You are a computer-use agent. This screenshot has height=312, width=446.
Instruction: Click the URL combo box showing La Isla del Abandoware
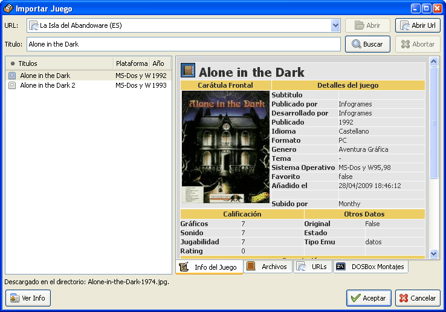coord(184,25)
